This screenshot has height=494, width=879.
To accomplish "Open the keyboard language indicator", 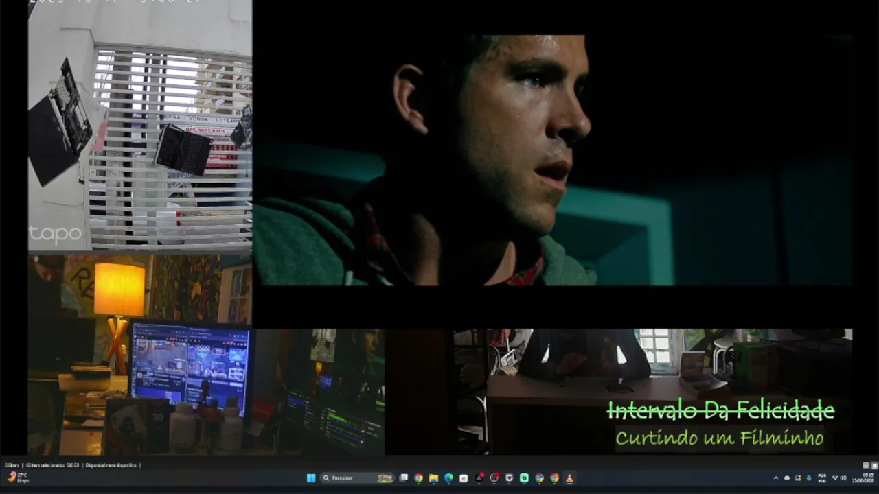I will tap(822, 478).
